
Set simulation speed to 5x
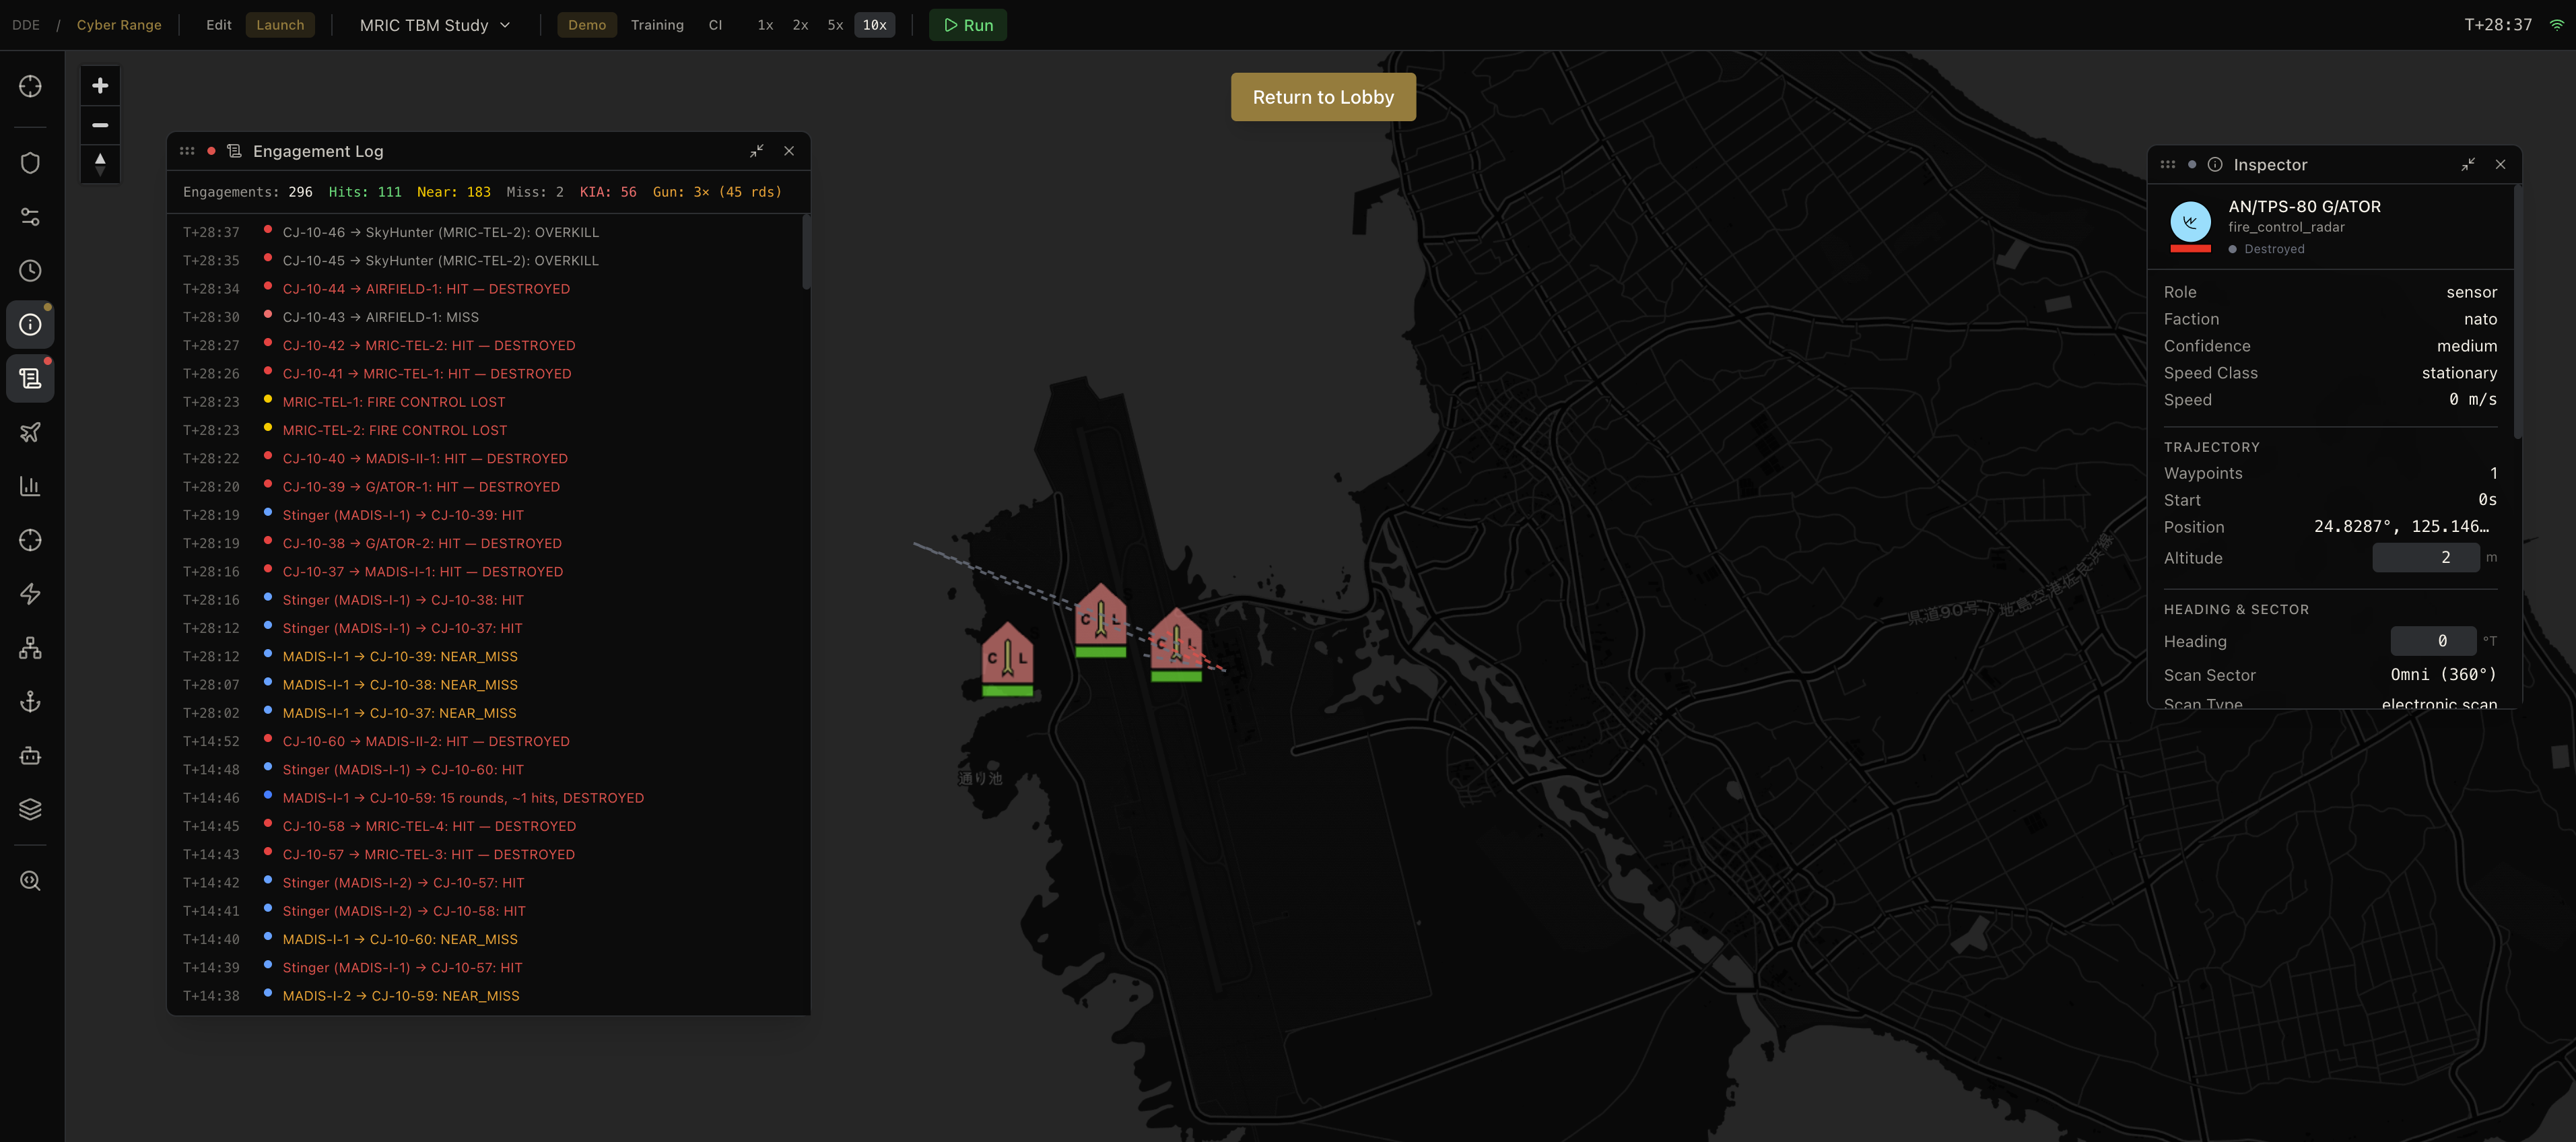click(x=835, y=25)
